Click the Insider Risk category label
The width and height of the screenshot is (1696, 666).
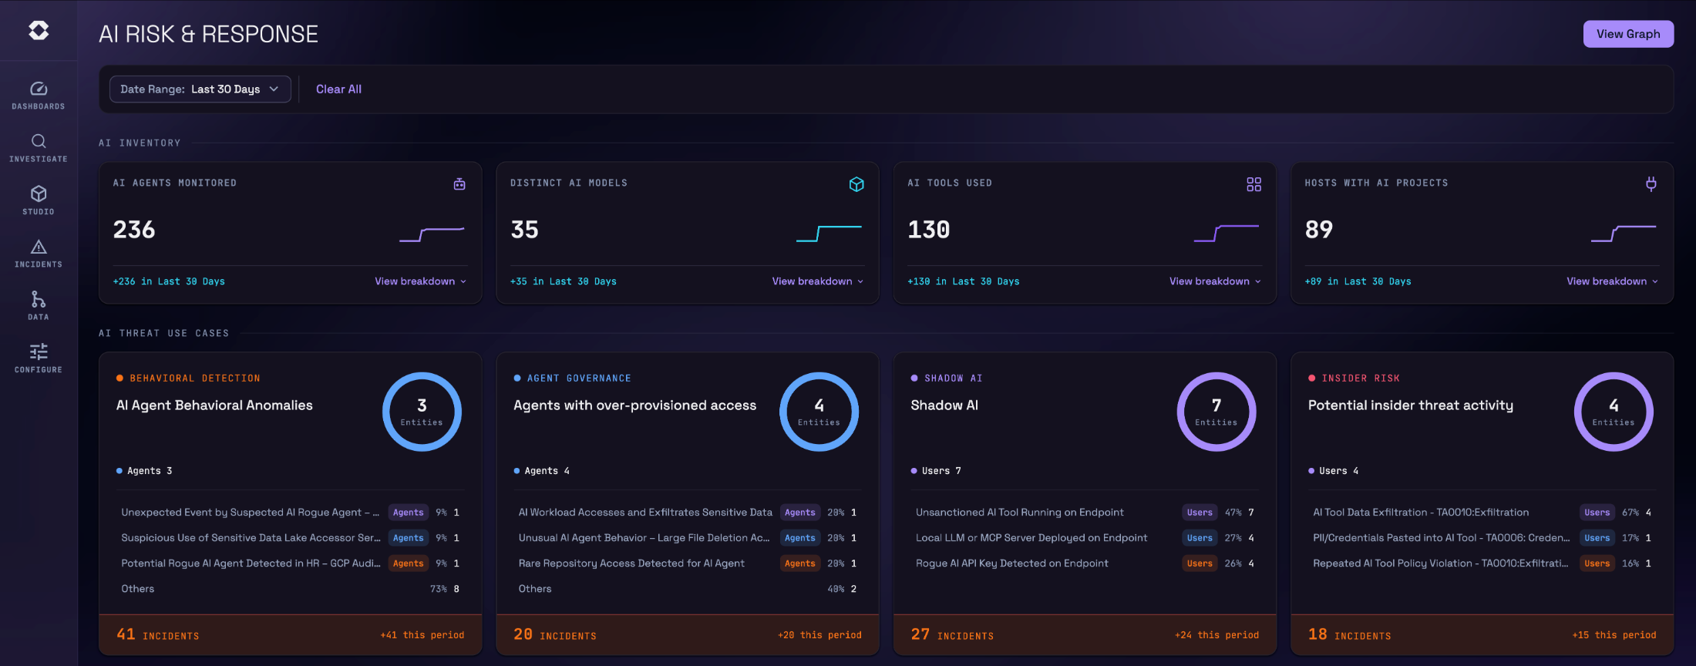(1361, 378)
